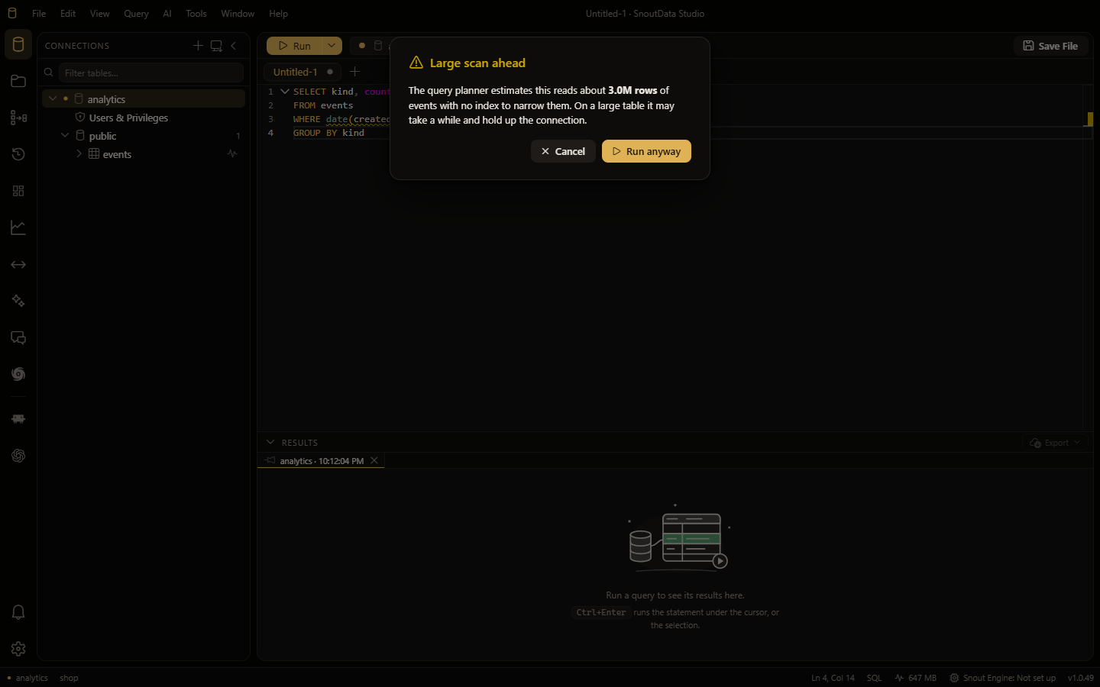1100x687 pixels.
Task: Fold the SELECT statement at line 1
Action: click(285, 92)
